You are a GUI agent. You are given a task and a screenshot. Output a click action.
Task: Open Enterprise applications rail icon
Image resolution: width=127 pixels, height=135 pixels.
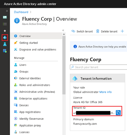coord(5,51)
